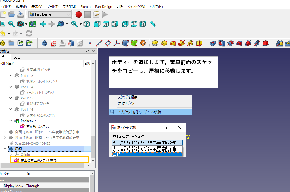This screenshot has width=290, height=192.
Task: Set view to isometric
Action: [x=87, y=24]
